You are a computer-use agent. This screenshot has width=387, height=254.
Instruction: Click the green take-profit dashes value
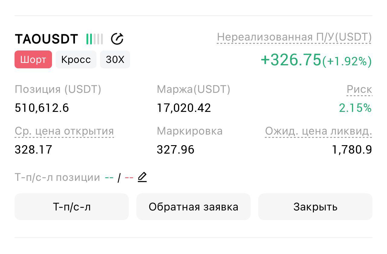pos(109,177)
